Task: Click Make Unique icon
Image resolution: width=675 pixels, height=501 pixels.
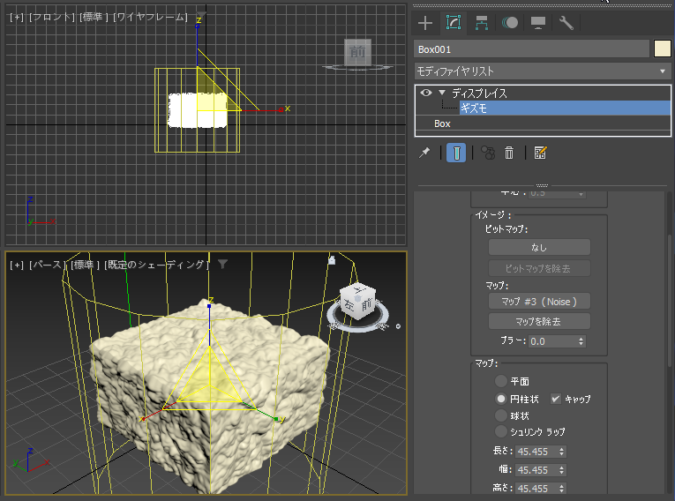Action: (x=488, y=153)
